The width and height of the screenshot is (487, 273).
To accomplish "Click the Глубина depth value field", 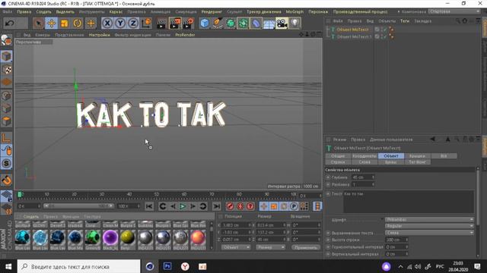I will coord(361,177).
